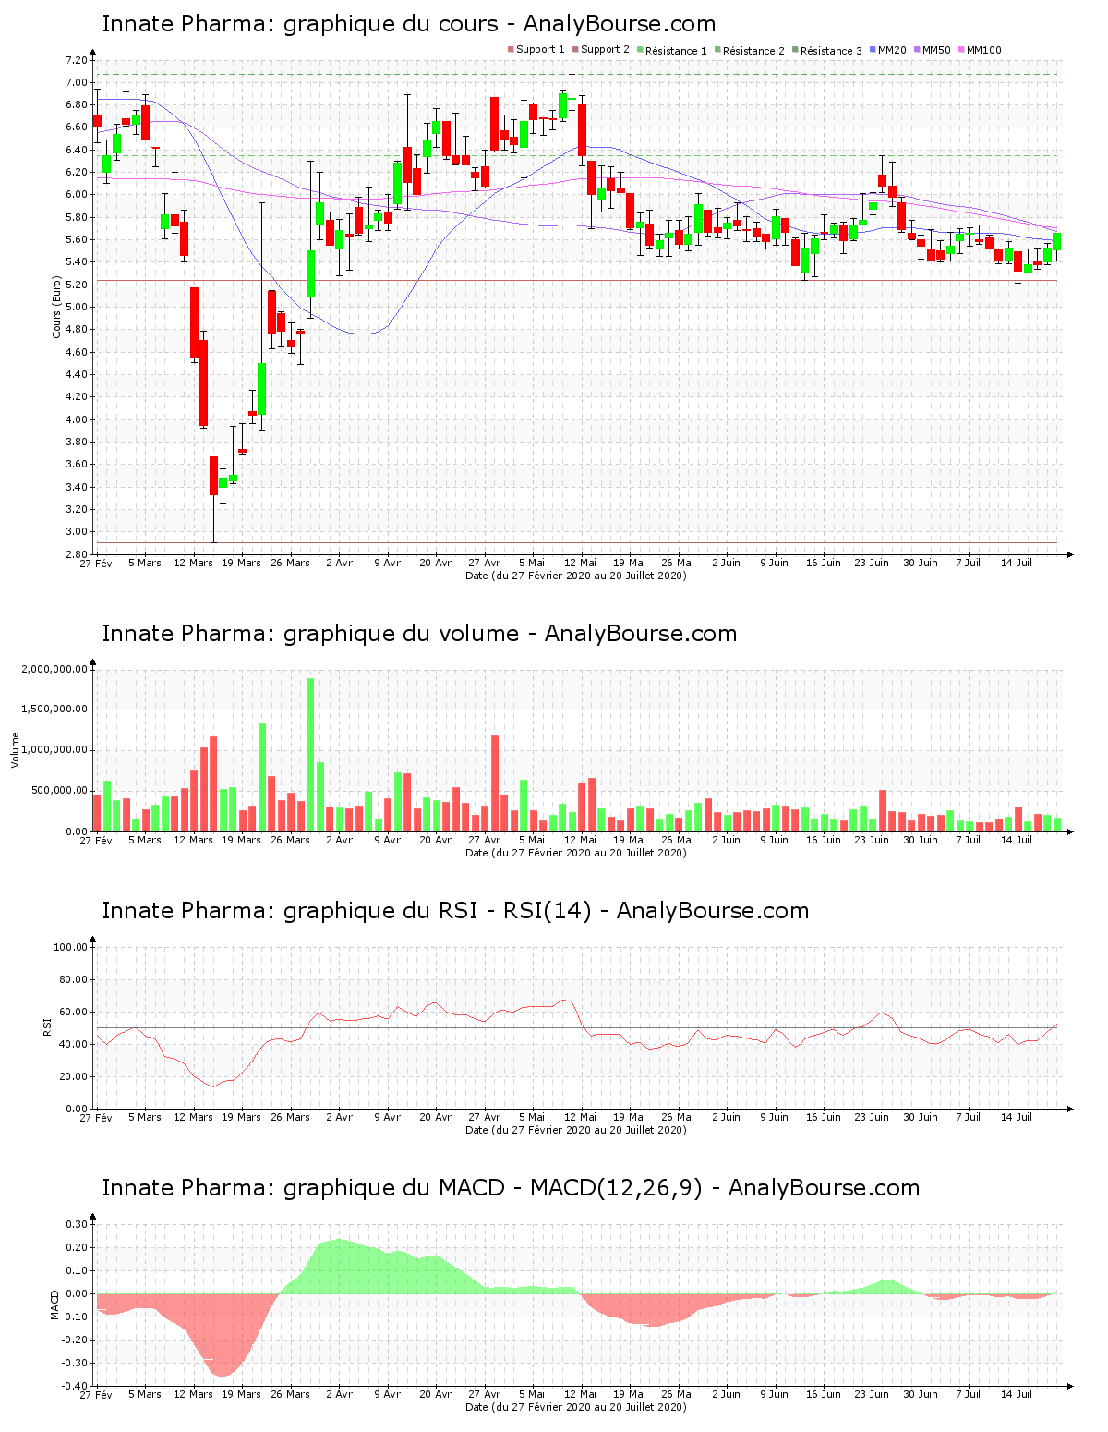Image resolution: width=1108 pixels, height=1432 pixels.
Task: Click the MM20 blue legend swatch
Action: [873, 50]
